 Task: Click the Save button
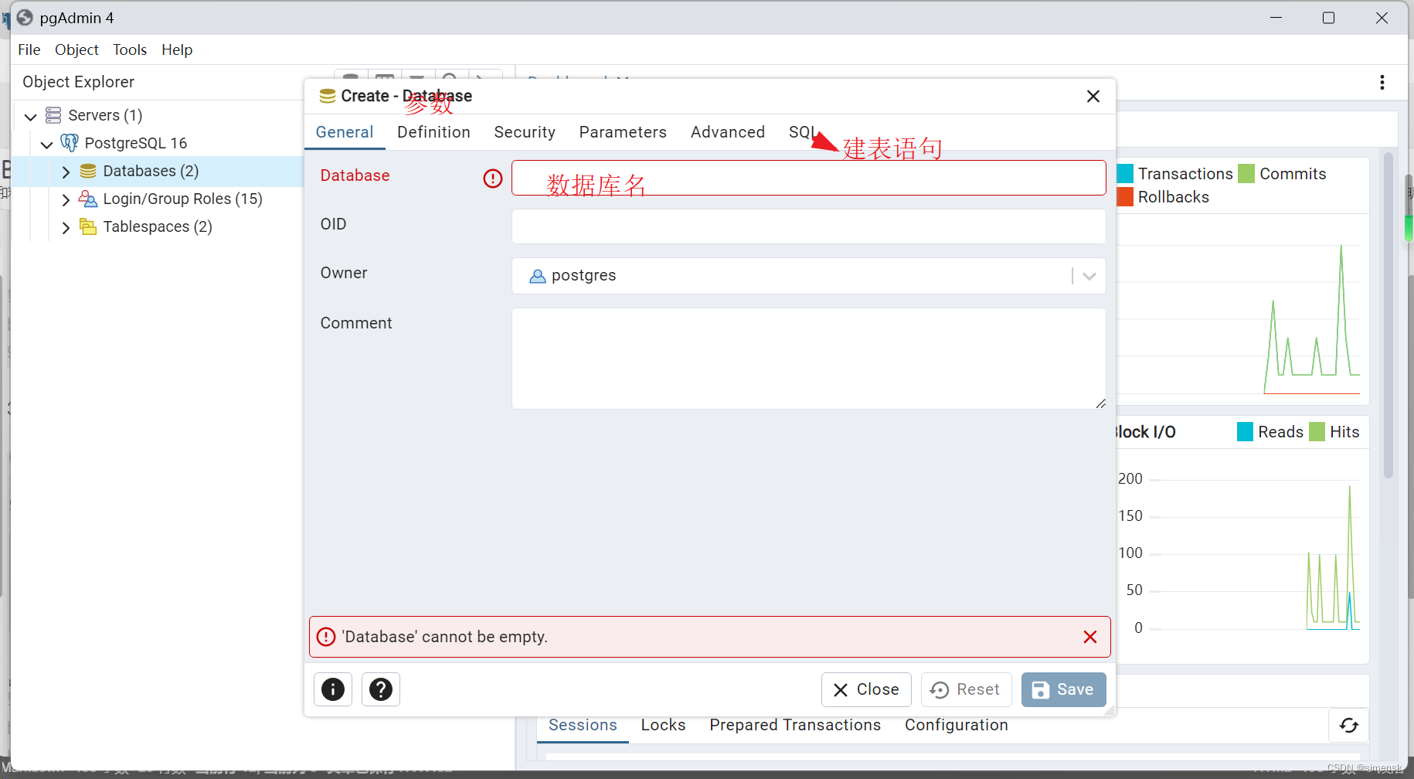pos(1063,689)
